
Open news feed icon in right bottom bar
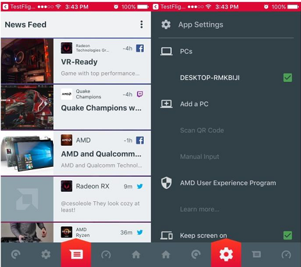click(256, 254)
